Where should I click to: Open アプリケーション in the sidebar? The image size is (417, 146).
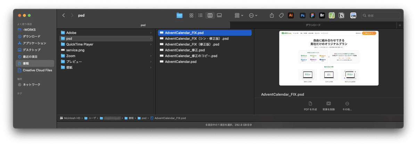pyautogui.click(x=35, y=43)
